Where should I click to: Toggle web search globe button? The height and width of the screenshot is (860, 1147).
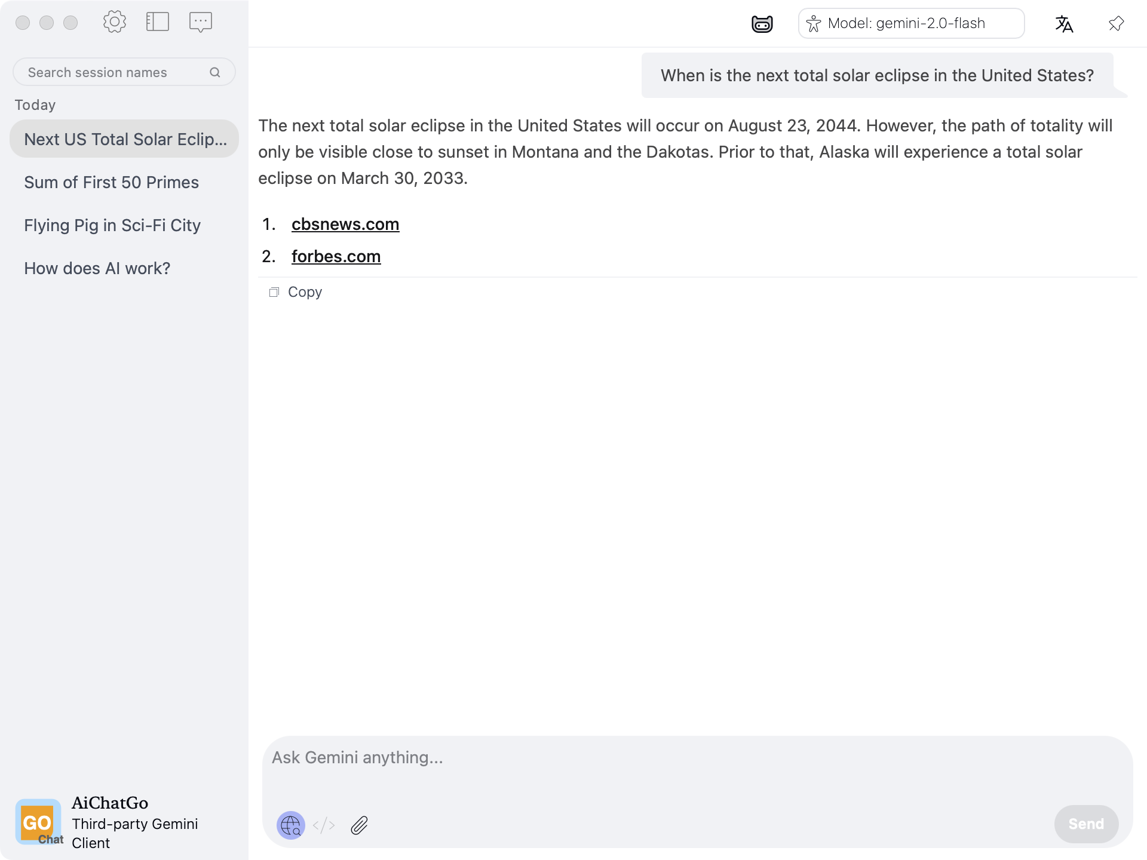[x=291, y=825]
